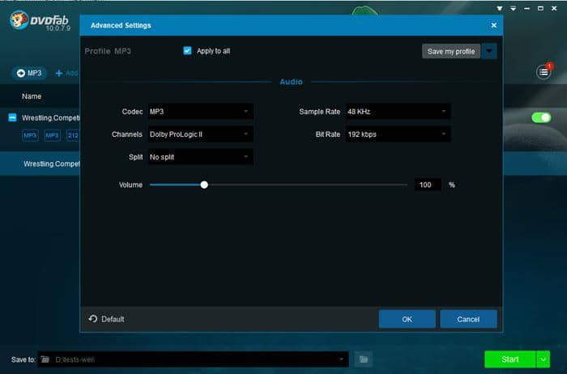Toggle the green enable switch off

(541, 117)
